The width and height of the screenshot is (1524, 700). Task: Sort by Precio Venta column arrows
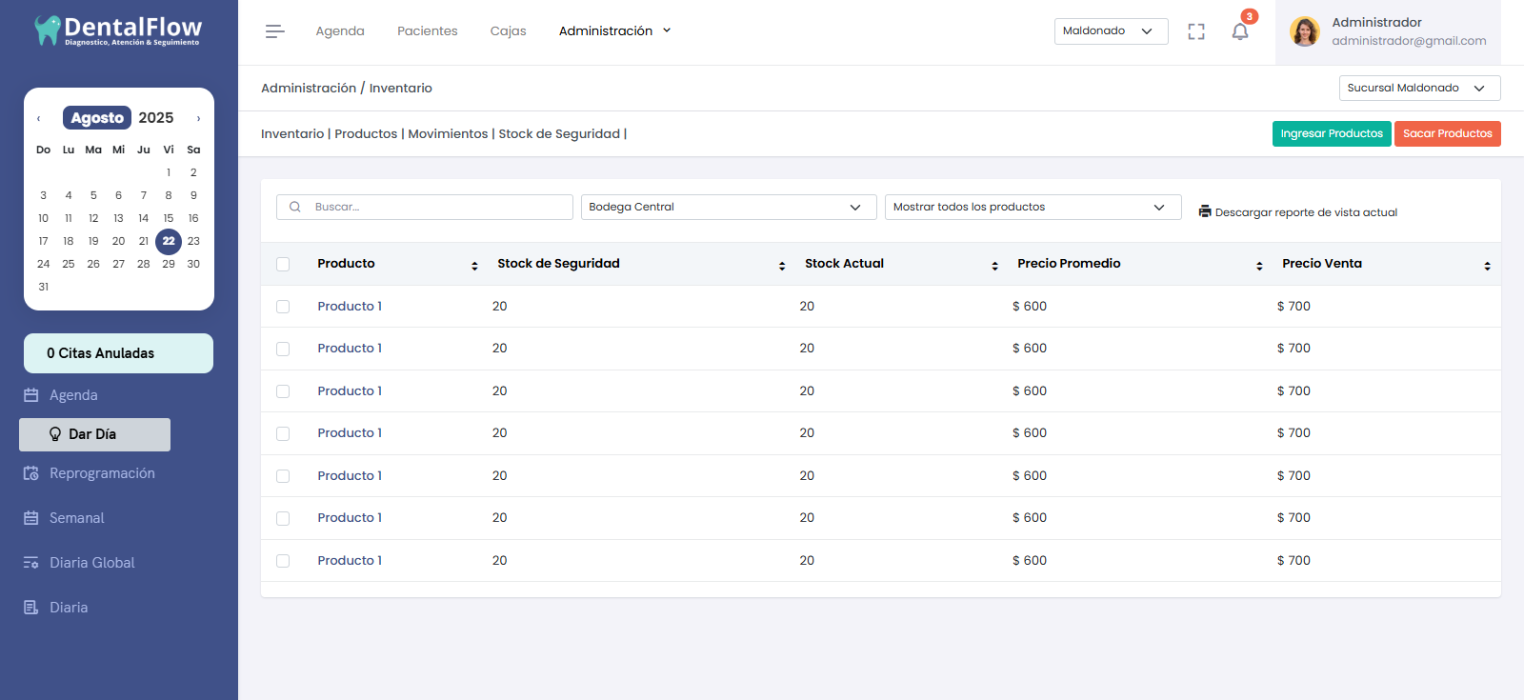tap(1487, 266)
